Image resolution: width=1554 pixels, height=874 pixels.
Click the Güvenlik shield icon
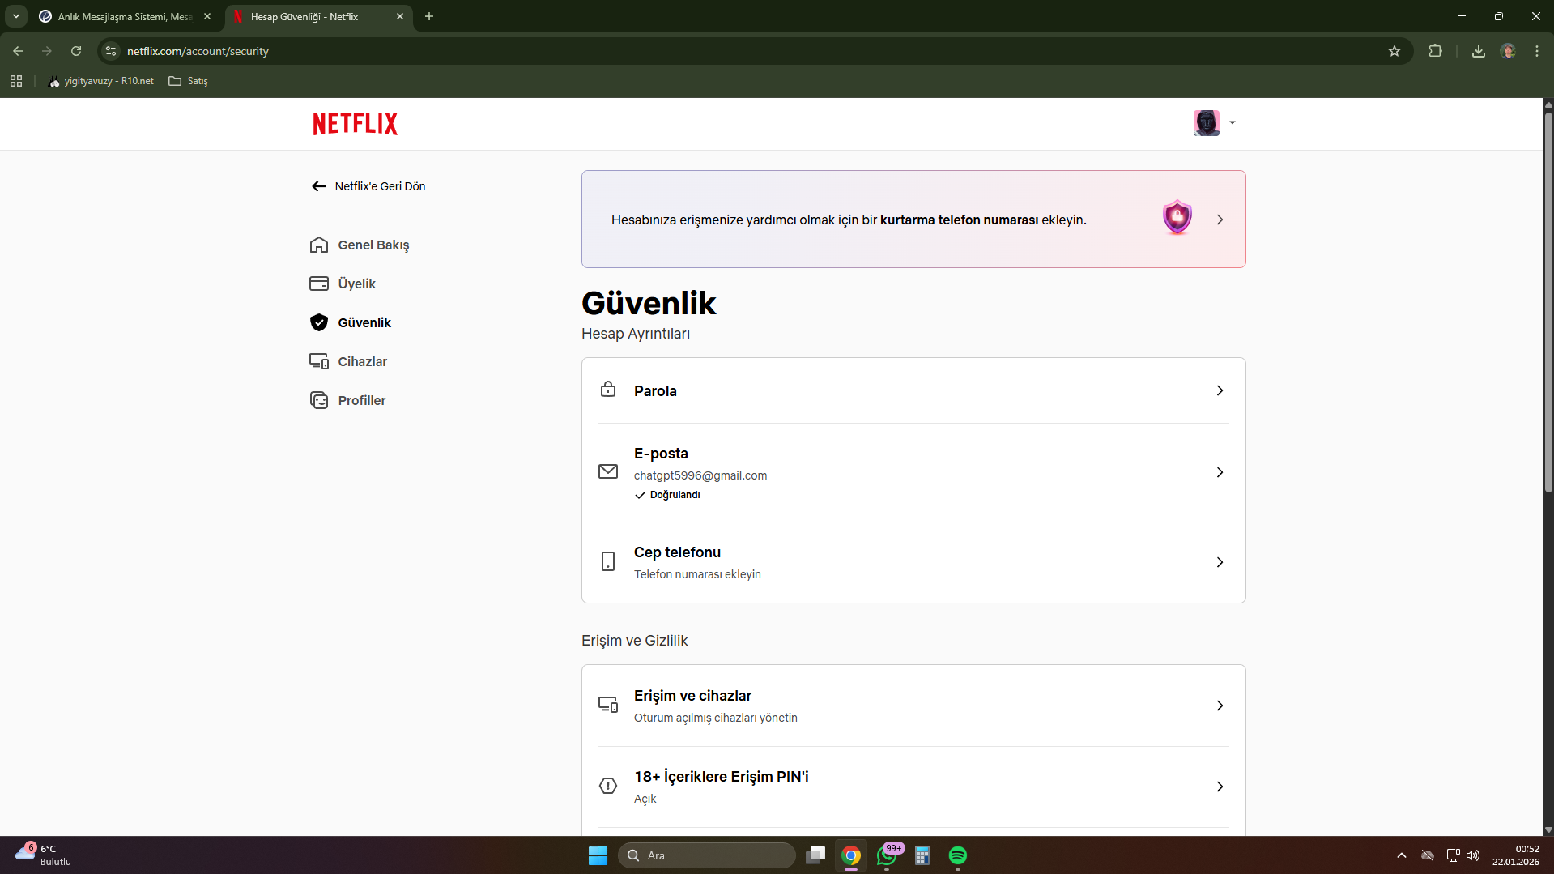pos(319,322)
